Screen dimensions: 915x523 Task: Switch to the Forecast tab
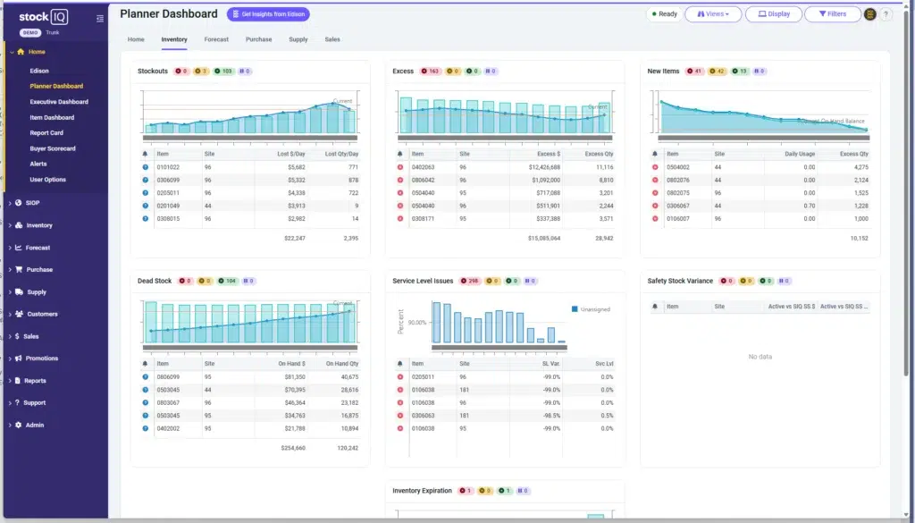pyautogui.click(x=216, y=39)
